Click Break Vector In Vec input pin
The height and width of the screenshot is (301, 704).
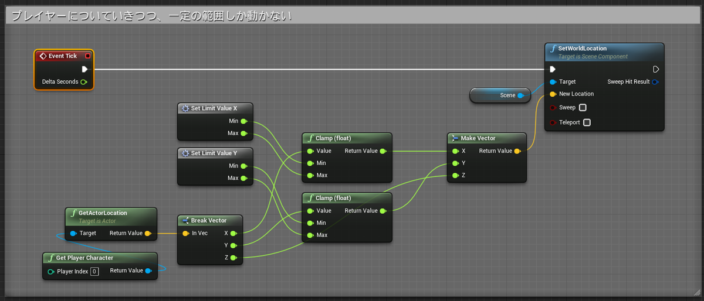pyautogui.click(x=185, y=233)
